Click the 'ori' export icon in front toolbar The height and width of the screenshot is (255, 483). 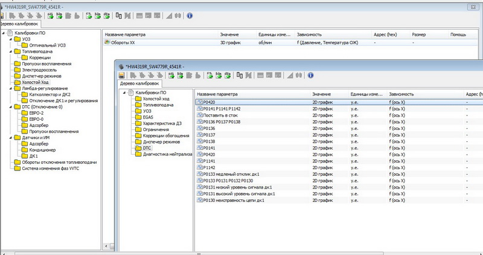(x=170, y=76)
